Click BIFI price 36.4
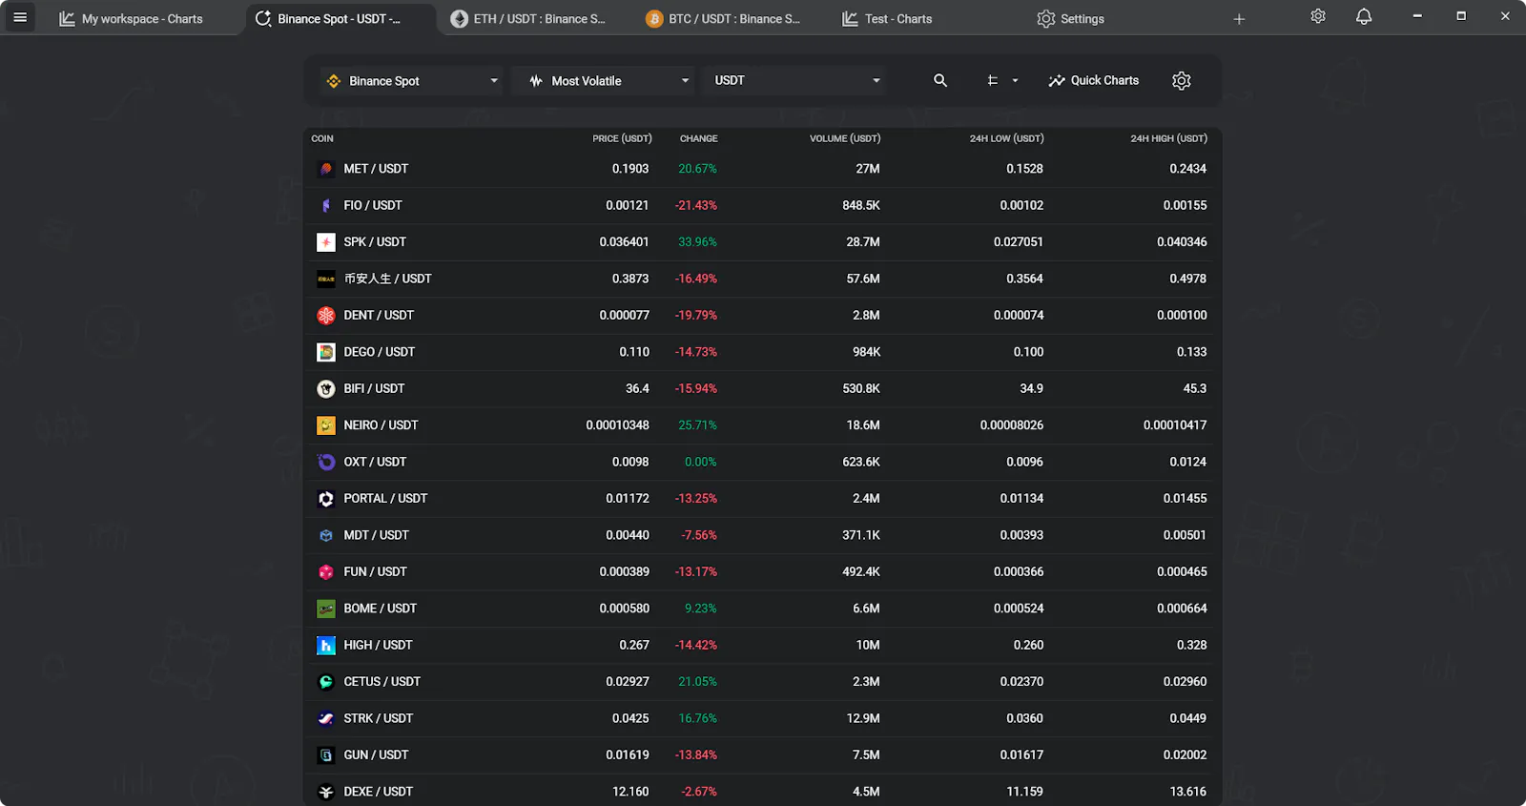Image resolution: width=1526 pixels, height=806 pixels. (637, 389)
